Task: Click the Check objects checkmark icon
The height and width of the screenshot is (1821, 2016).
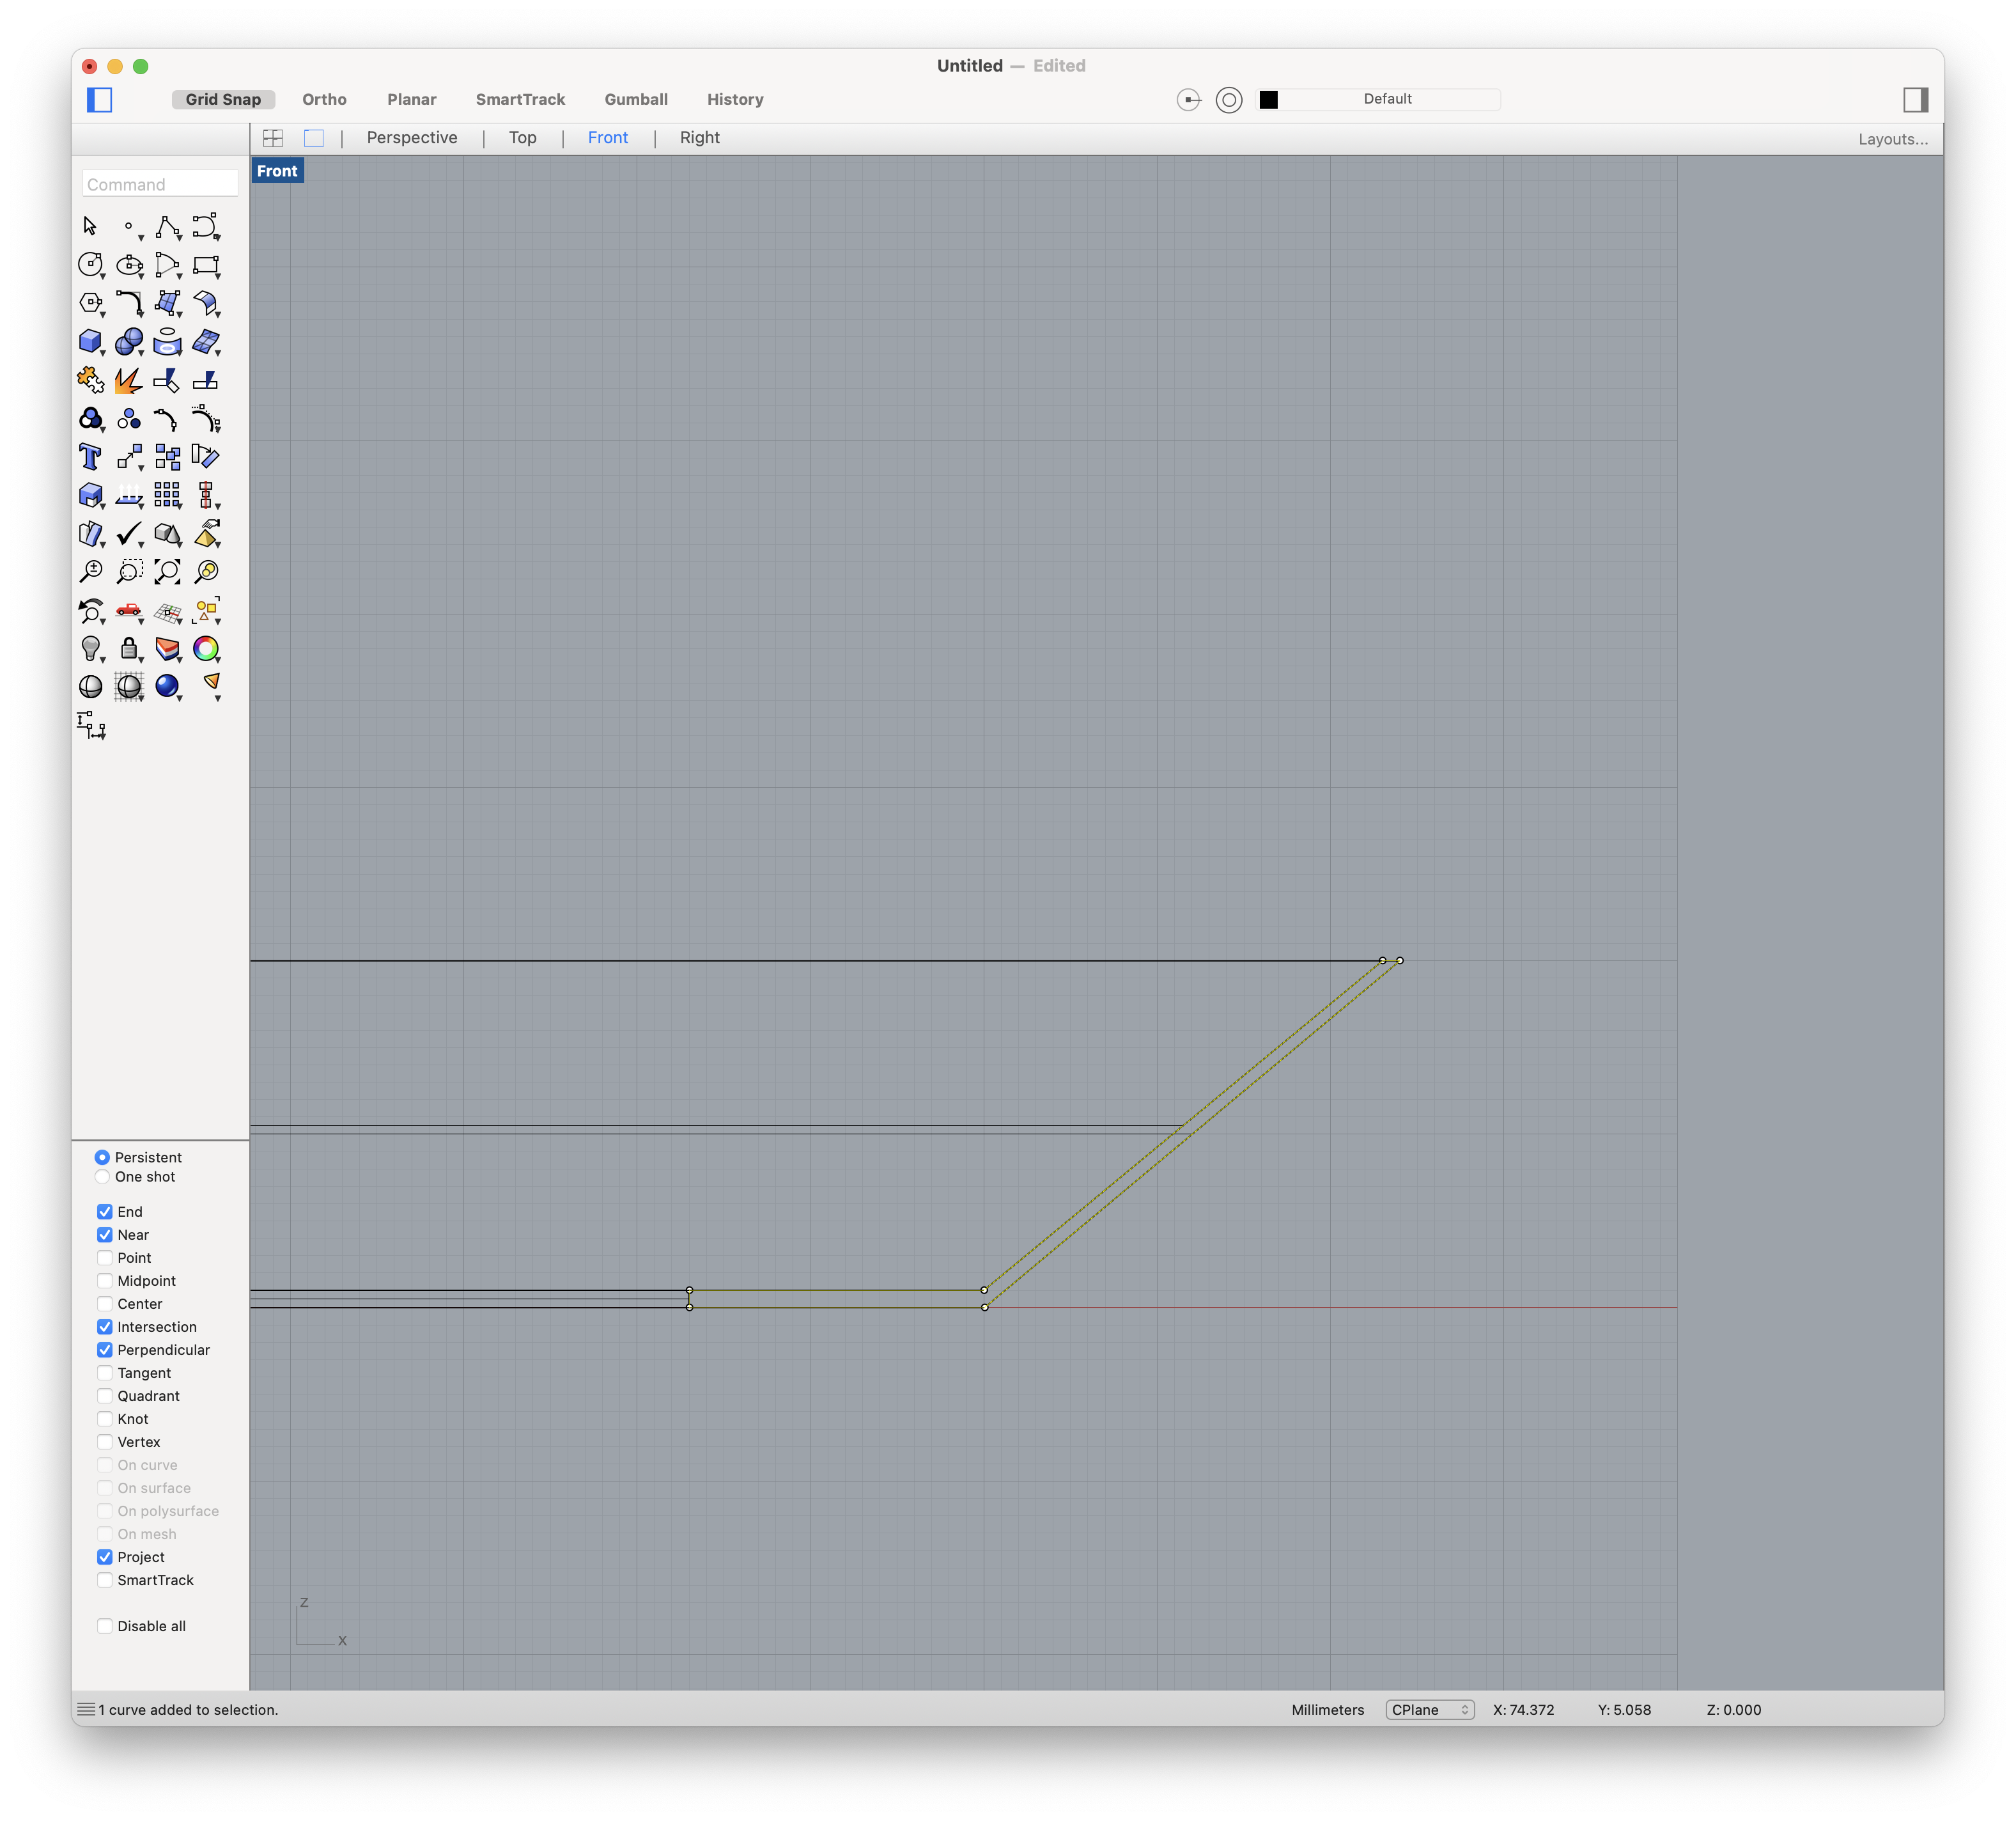Action: point(129,535)
